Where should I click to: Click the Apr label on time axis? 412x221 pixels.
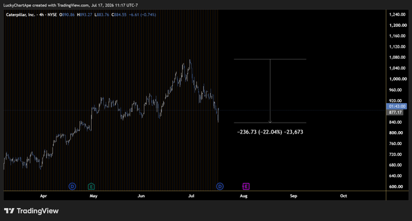[43, 195]
